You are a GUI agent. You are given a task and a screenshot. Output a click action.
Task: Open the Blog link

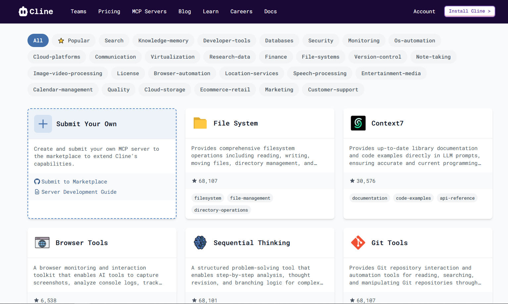tap(185, 12)
